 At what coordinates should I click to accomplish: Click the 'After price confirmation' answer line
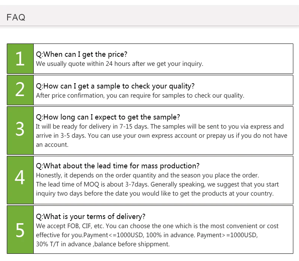[140, 95]
